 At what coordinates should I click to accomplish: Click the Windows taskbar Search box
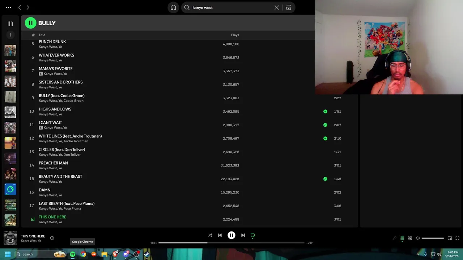point(41,254)
